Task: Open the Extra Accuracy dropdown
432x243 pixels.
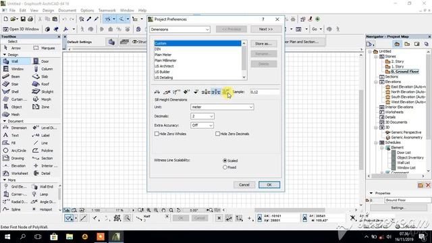Action: click(202, 126)
